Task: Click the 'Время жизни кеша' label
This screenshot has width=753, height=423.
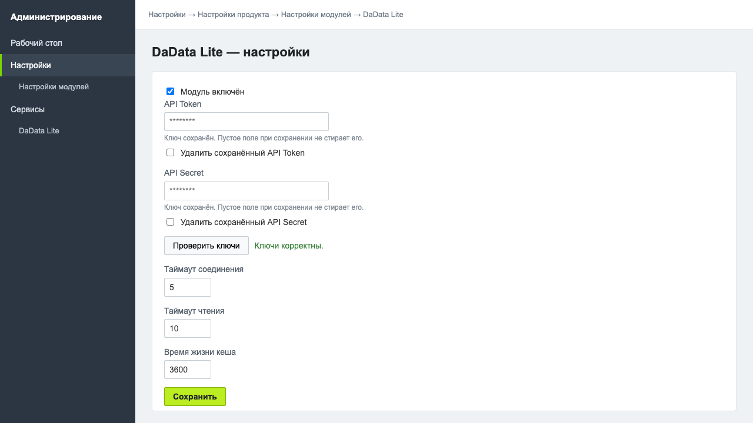Action: [x=200, y=352]
